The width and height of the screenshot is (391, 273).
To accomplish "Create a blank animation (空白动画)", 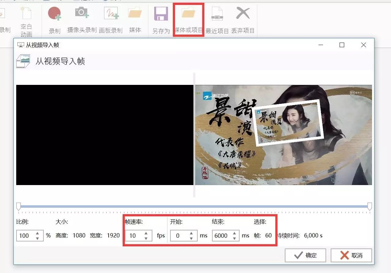I will point(26,21).
